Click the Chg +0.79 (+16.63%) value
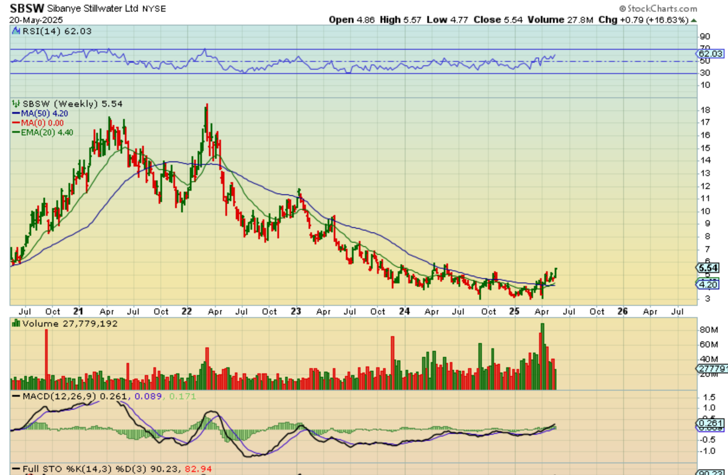 click(x=643, y=20)
